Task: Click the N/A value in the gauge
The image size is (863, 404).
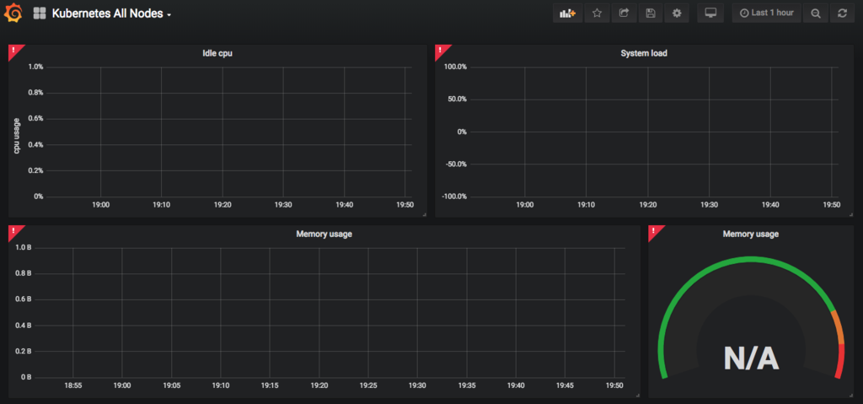Action: [x=751, y=358]
